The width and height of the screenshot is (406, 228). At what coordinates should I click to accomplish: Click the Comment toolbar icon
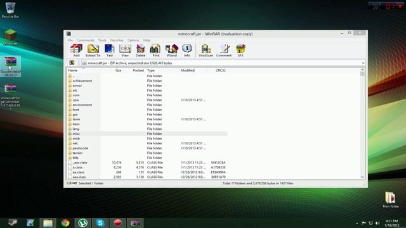click(x=224, y=51)
